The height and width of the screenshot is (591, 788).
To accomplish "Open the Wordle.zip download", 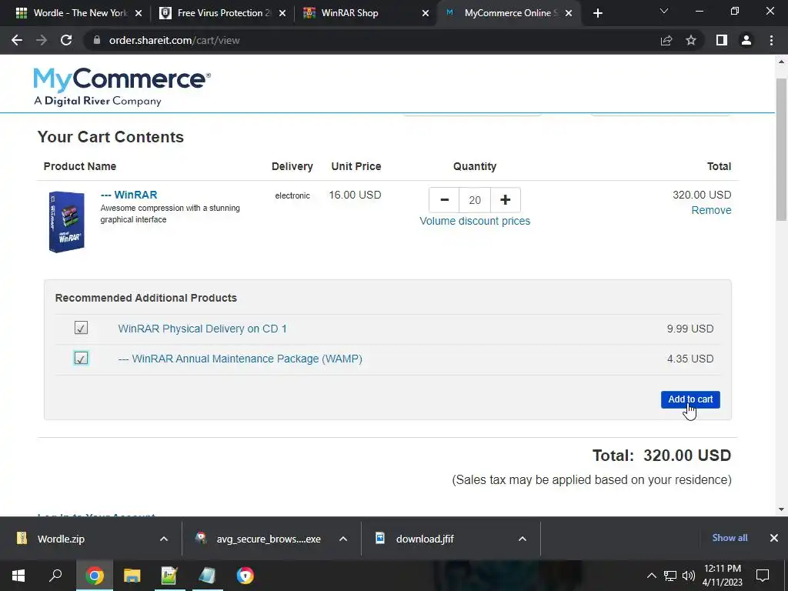I will 60,539.
